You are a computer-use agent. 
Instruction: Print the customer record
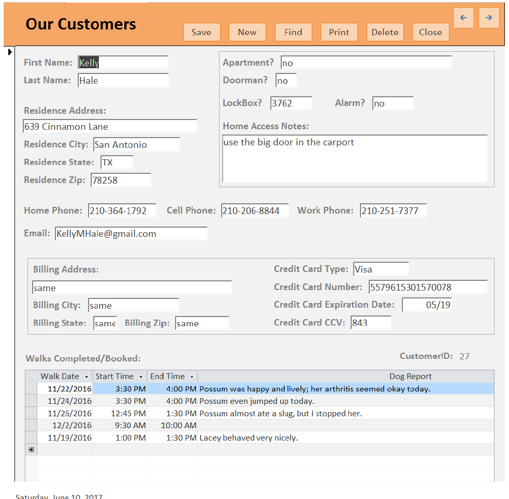pyautogui.click(x=339, y=32)
